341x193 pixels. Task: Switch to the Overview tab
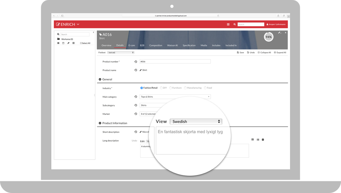coord(106,45)
